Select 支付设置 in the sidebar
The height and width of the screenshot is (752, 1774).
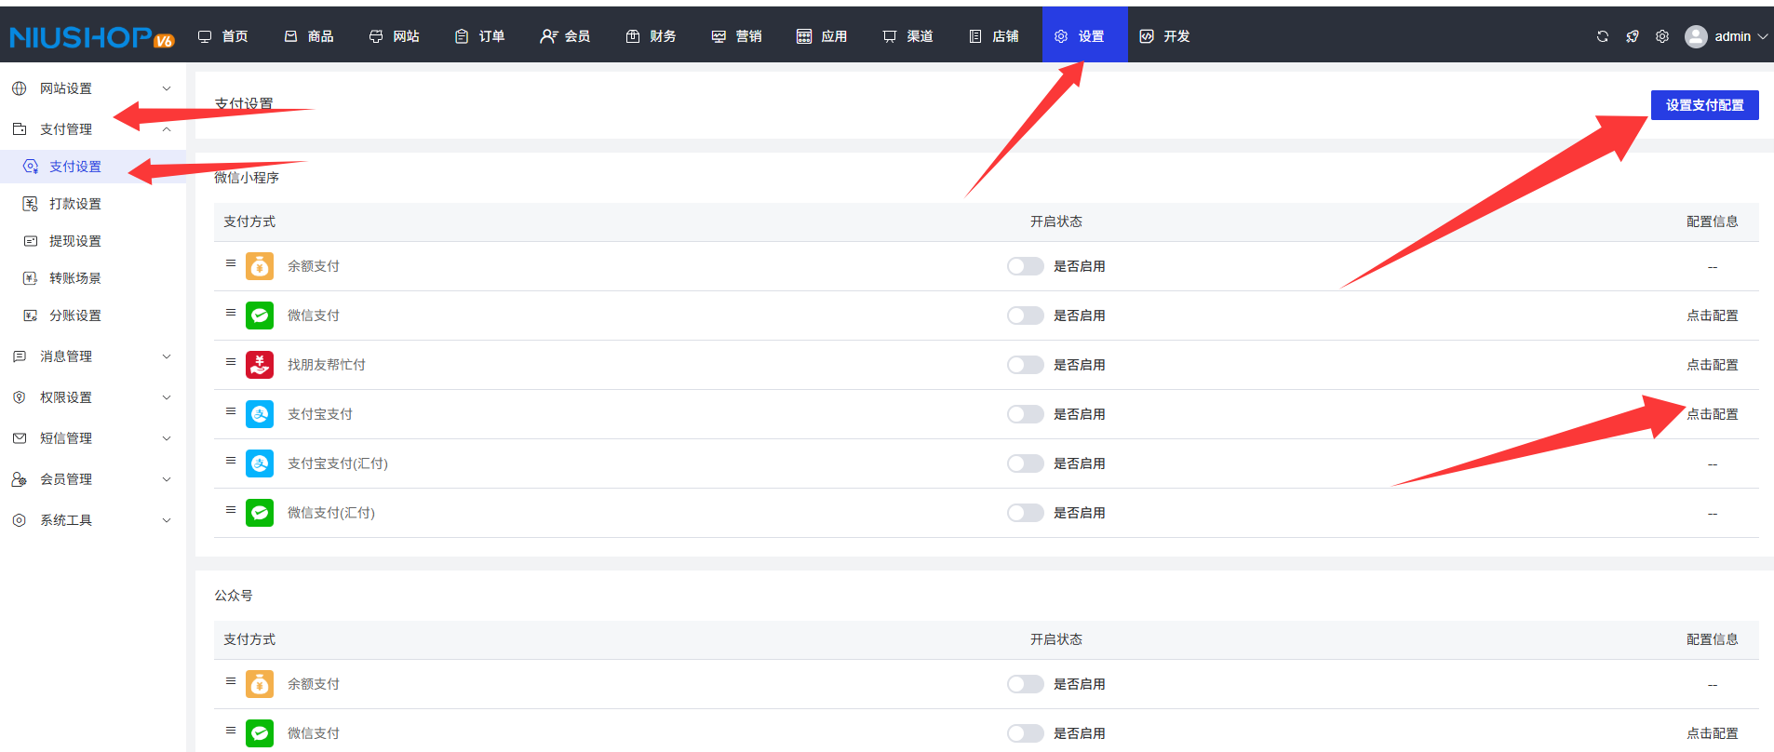click(75, 167)
